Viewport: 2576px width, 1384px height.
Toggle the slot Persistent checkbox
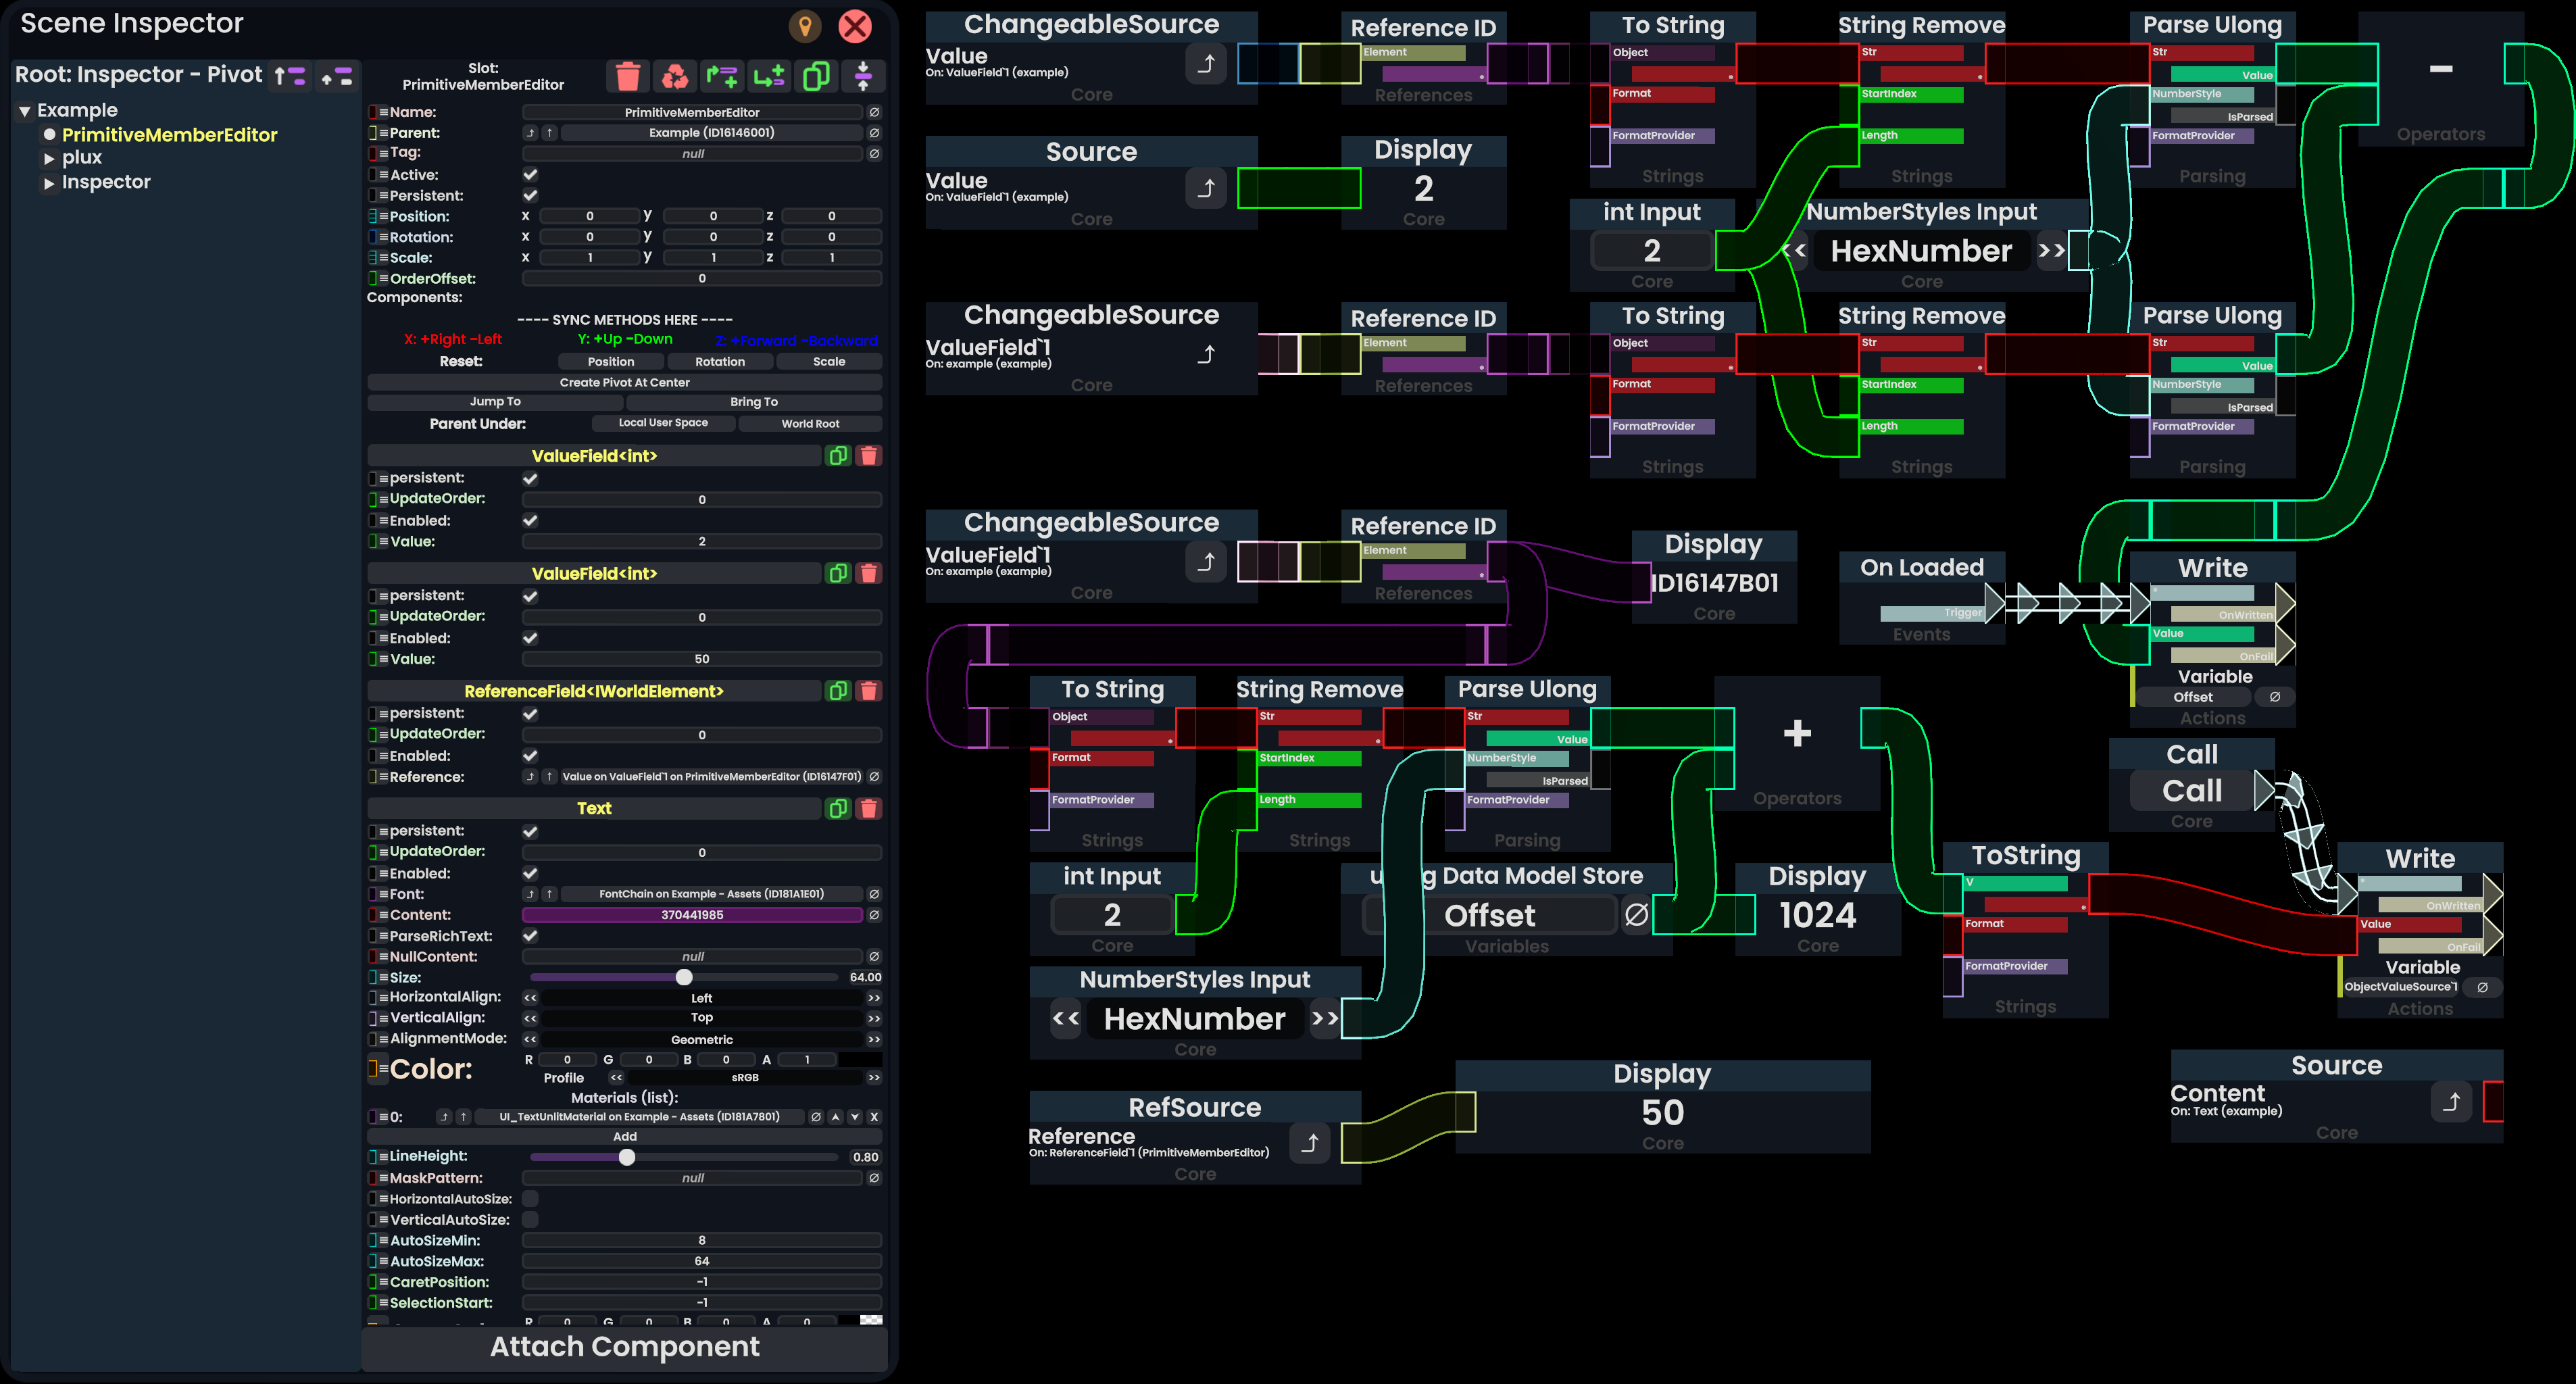click(530, 196)
